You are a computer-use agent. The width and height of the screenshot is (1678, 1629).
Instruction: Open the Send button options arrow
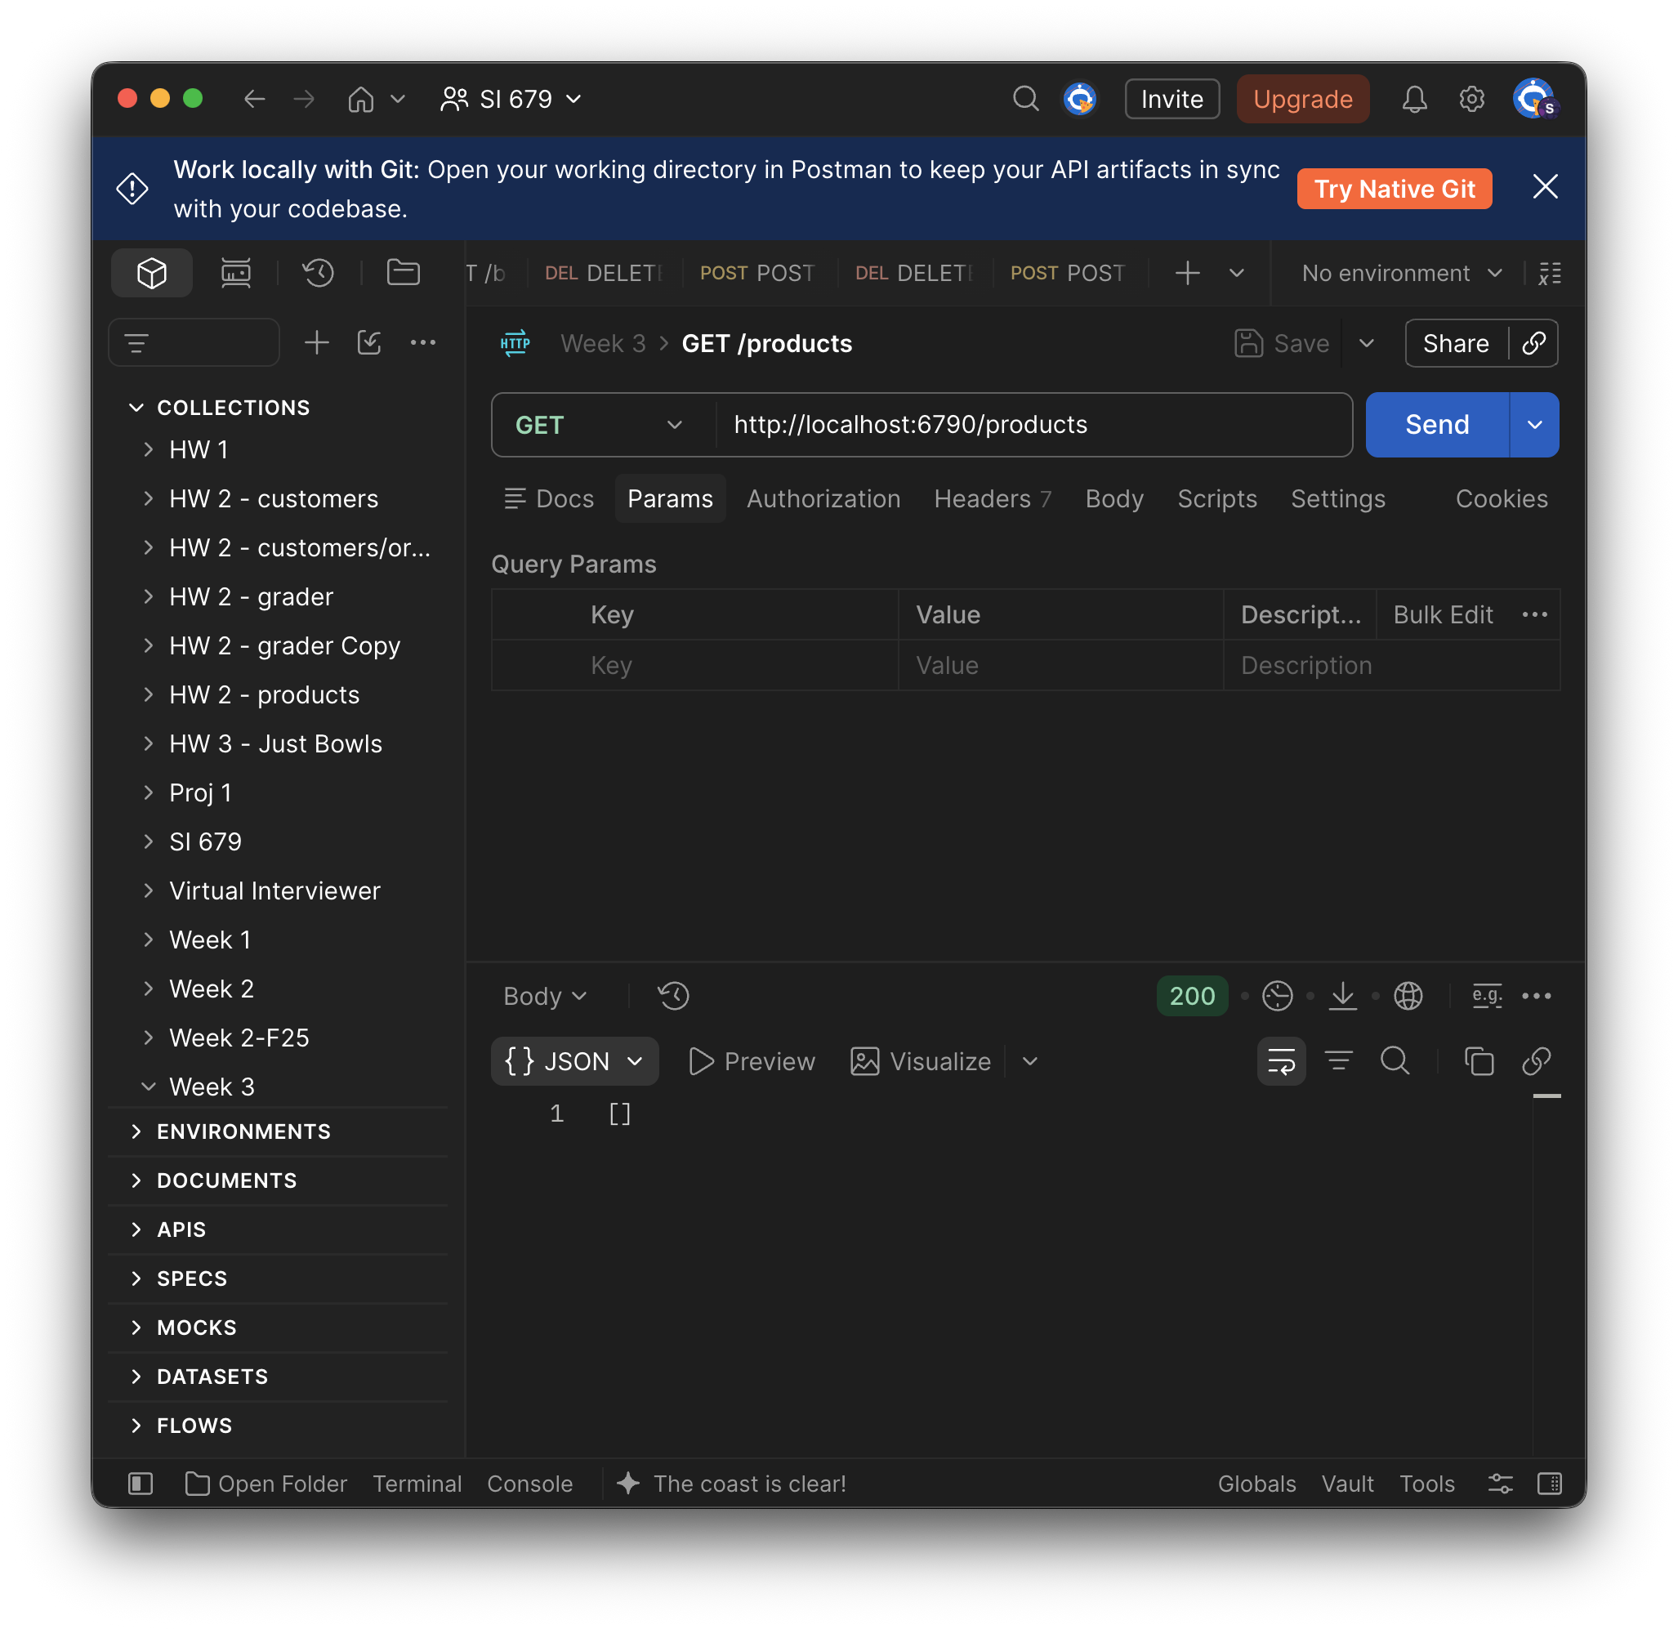pos(1534,425)
